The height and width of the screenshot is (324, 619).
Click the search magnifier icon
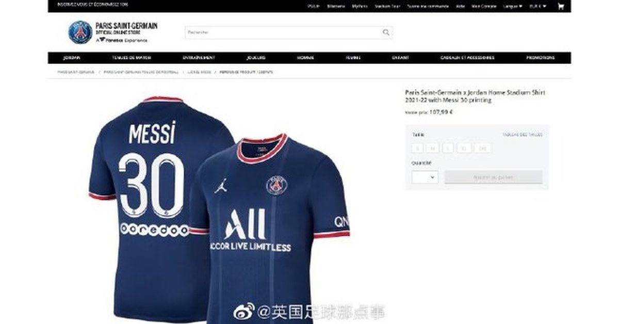[x=386, y=32]
